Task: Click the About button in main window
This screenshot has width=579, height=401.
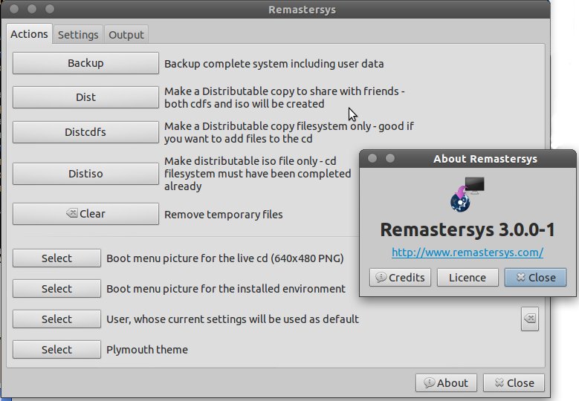Action: 446,383
